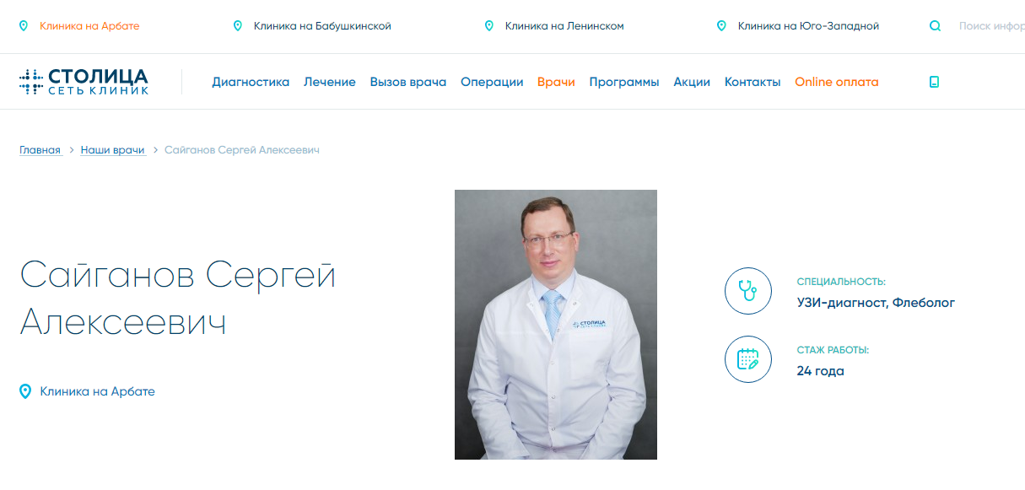Open the Программы menu item

pos(624,82)
